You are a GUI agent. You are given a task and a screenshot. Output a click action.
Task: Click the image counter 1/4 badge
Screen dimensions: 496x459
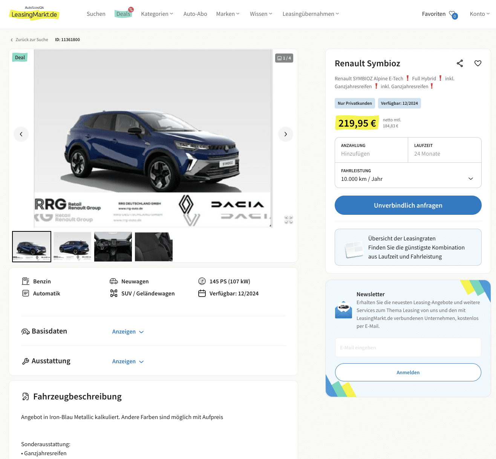pos(284,58)
